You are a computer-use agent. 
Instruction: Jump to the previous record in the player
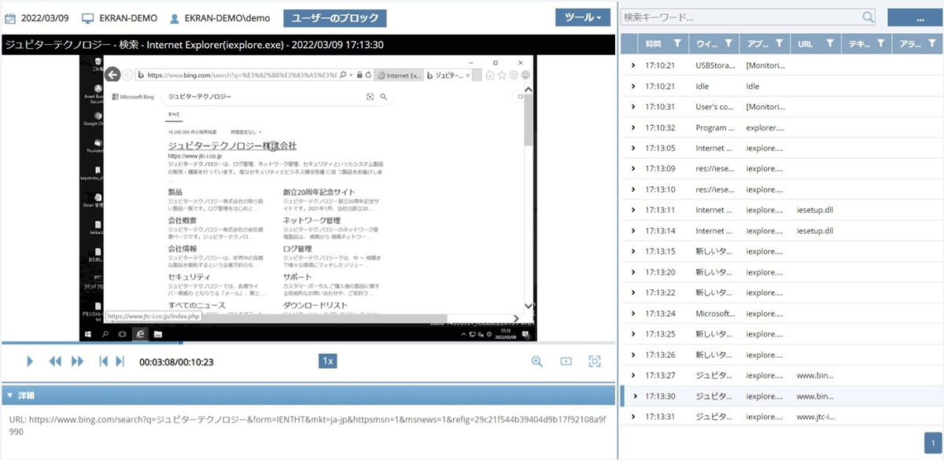click(x=103, y=361)
